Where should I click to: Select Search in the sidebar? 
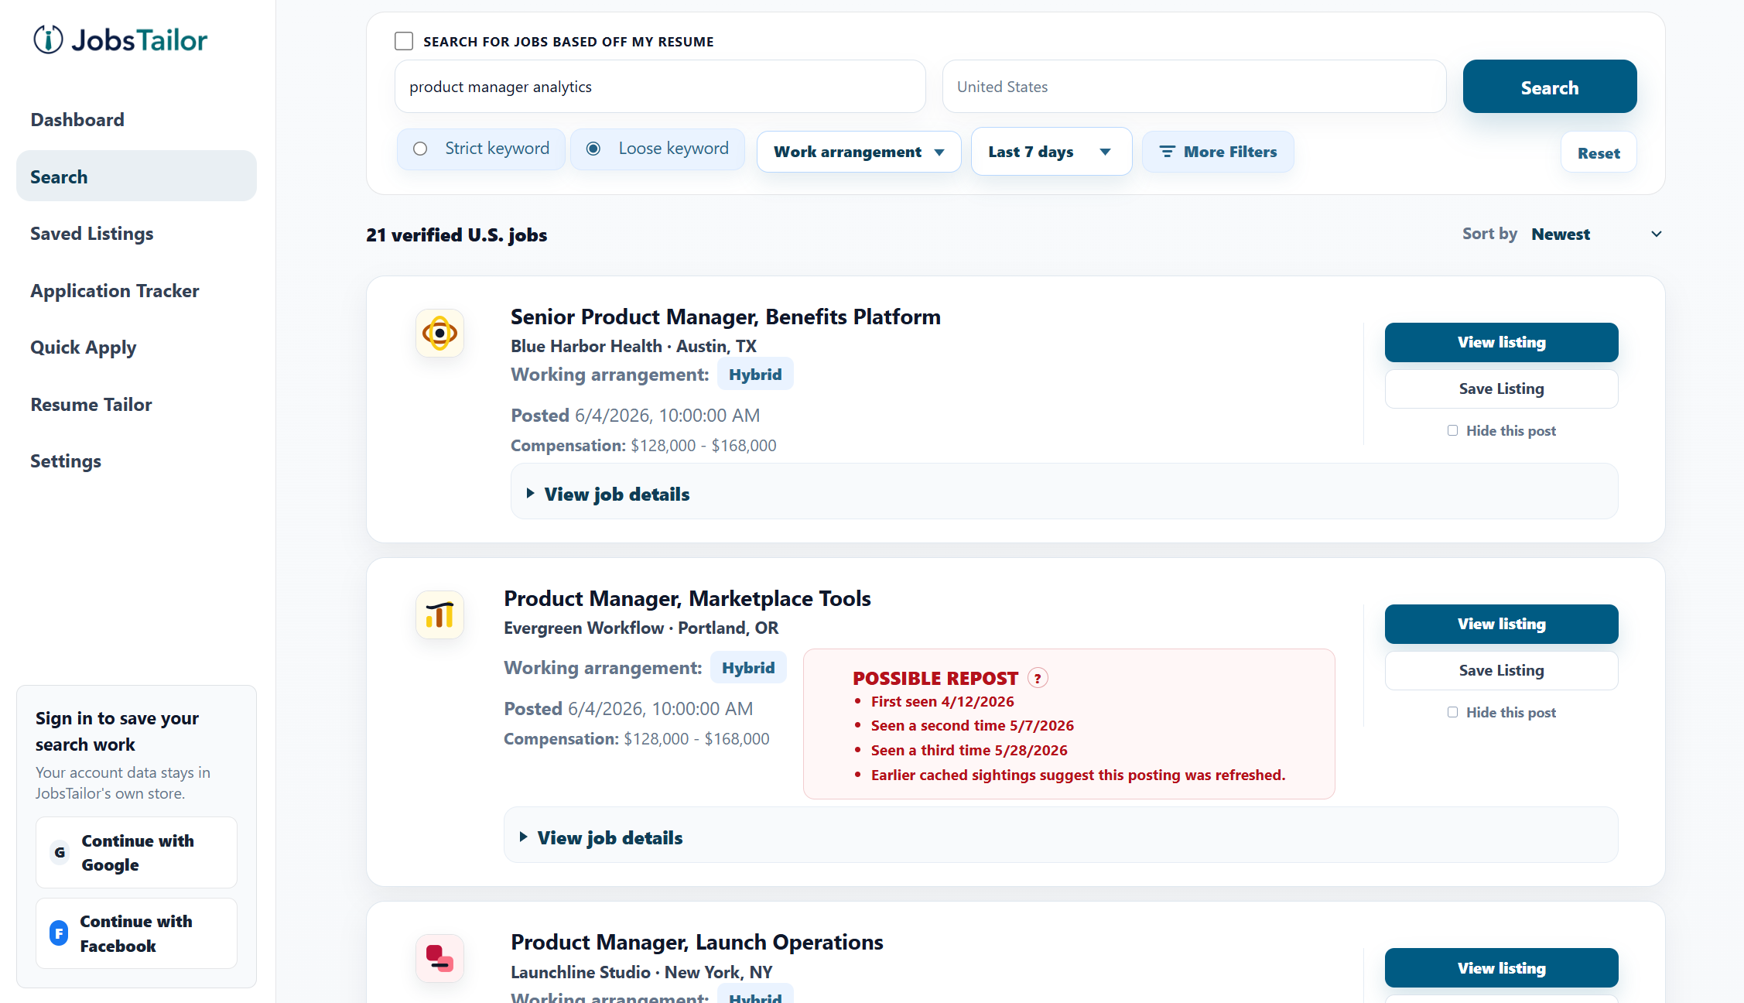click(136, 176)
